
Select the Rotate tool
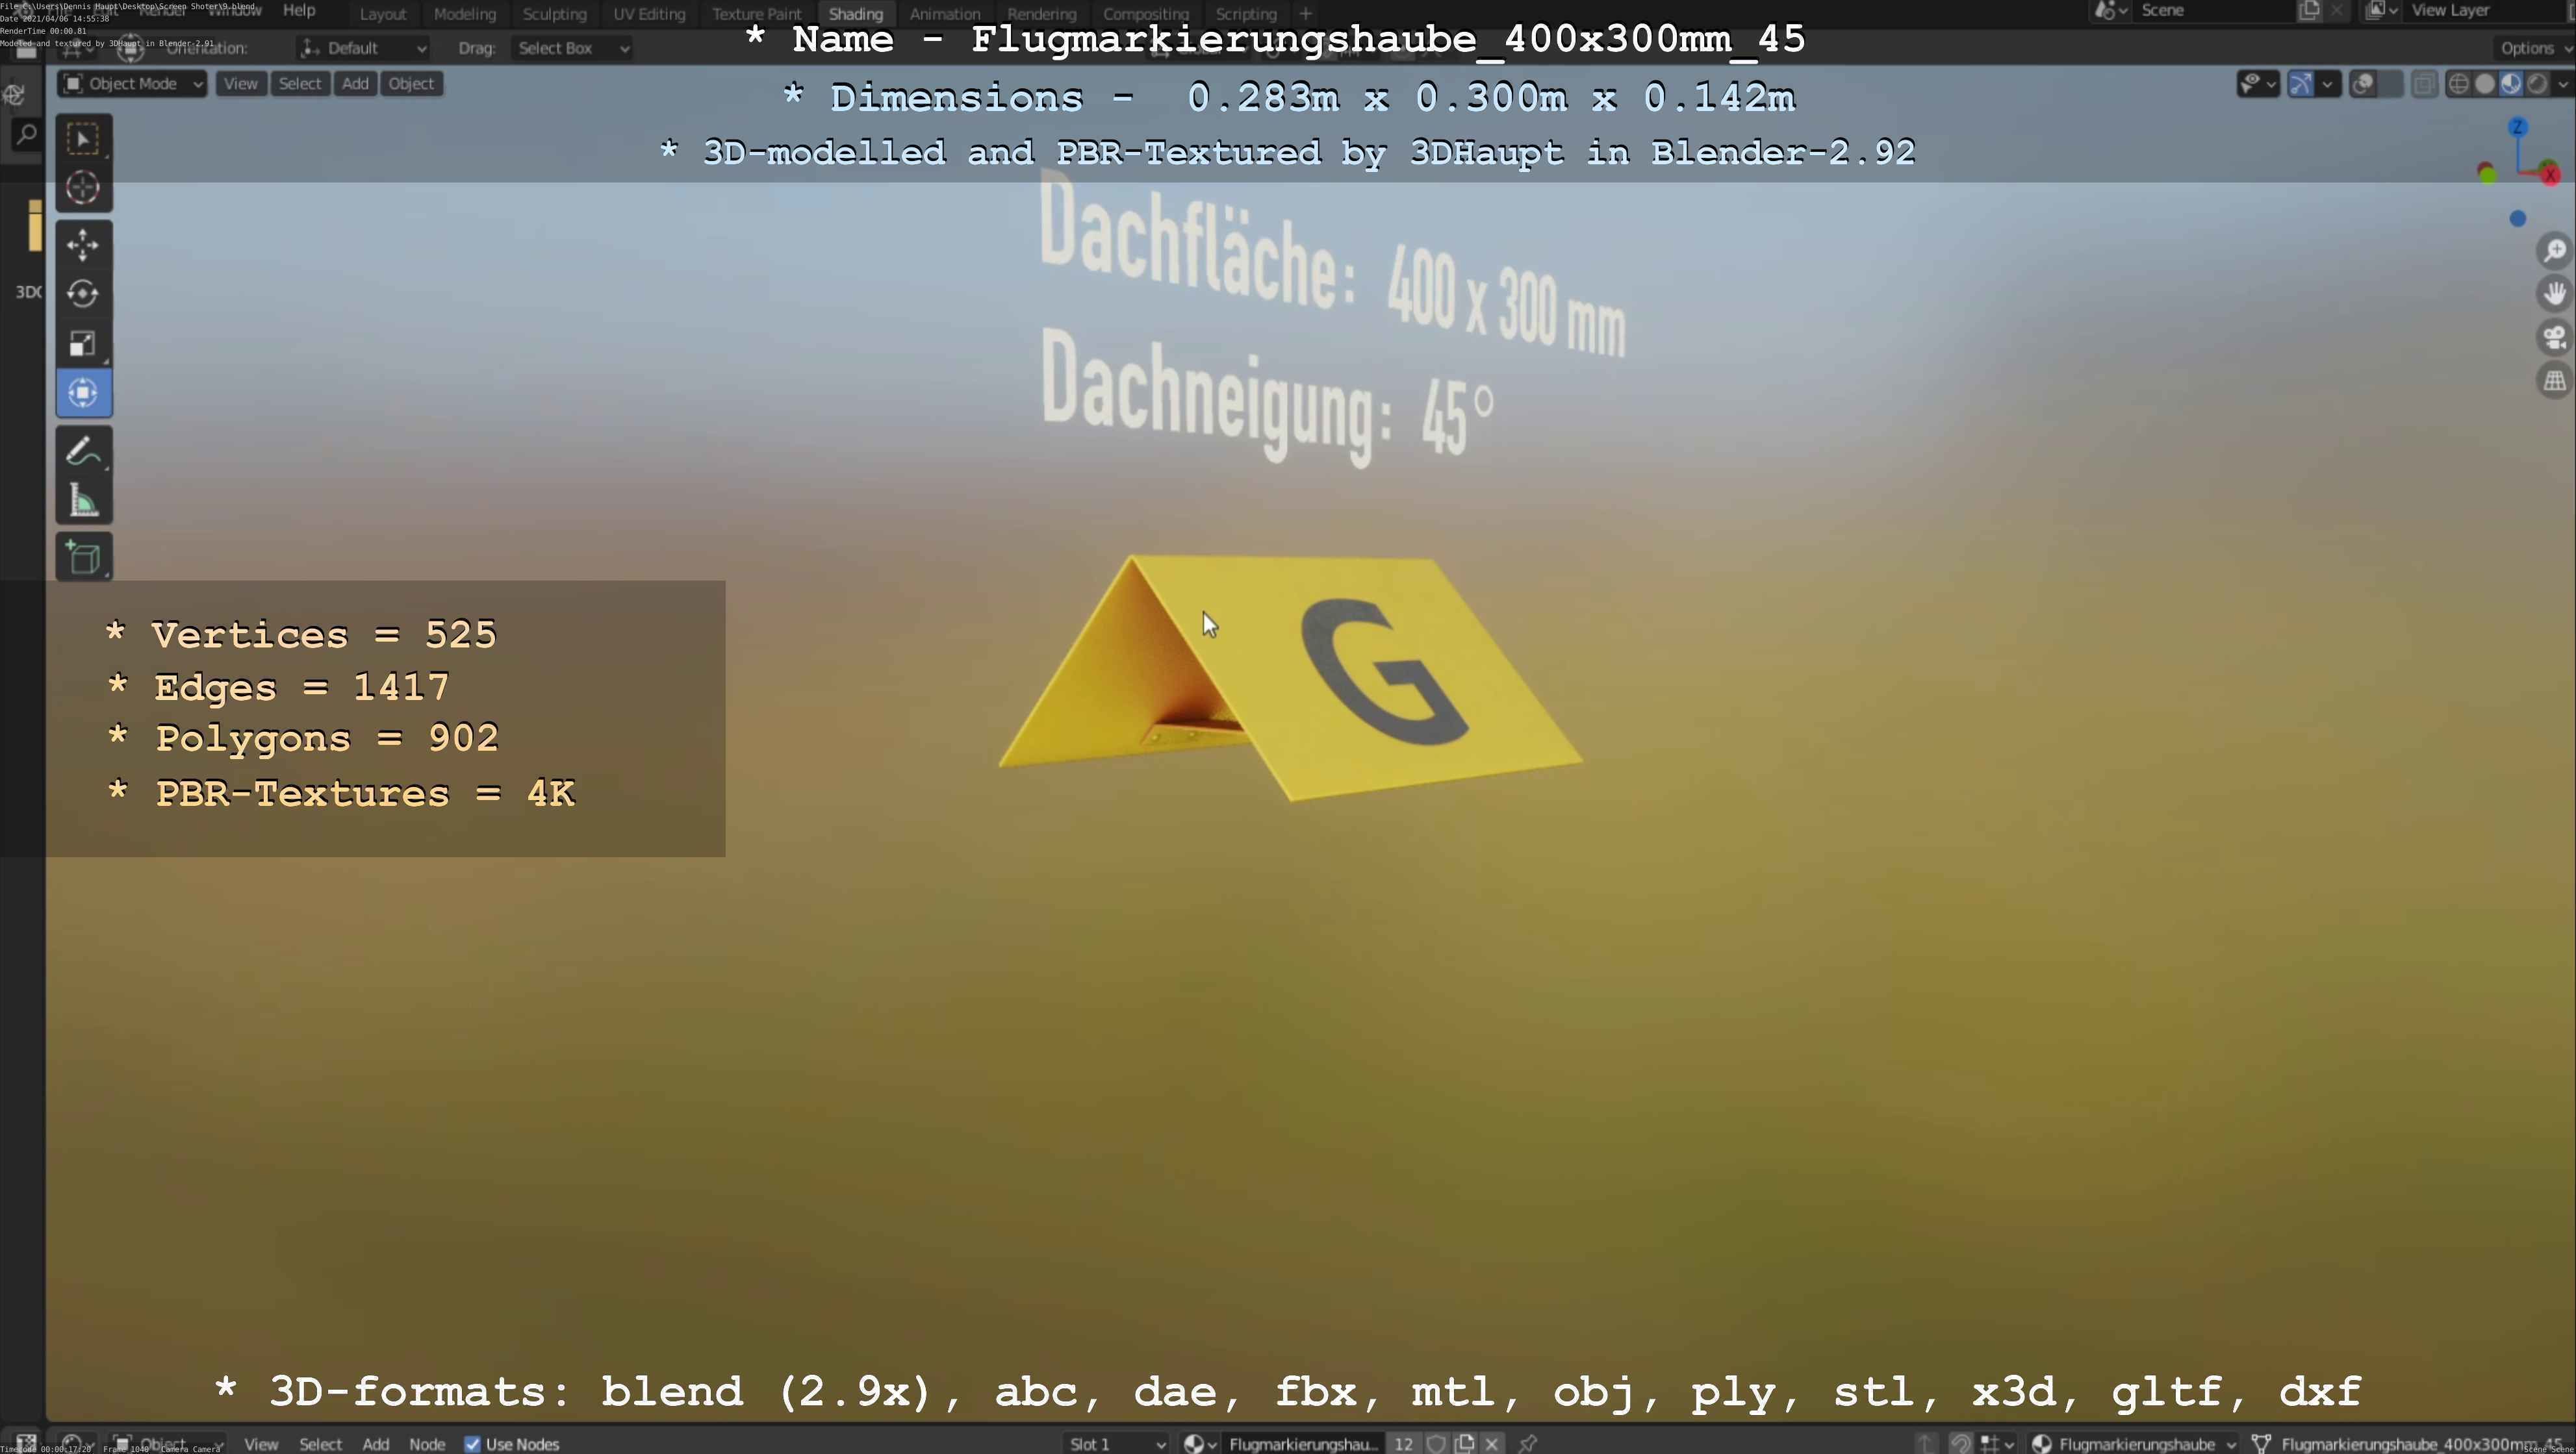click(x=83, y=293)
